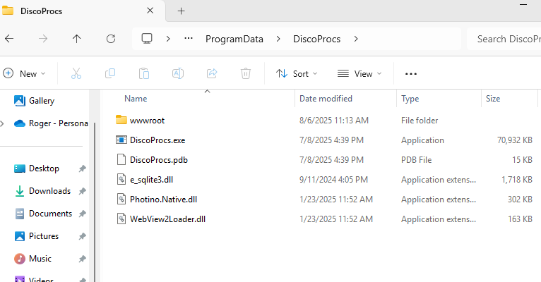
Task: Sort files by Date modified column
Action: click(x=326, y=99)
